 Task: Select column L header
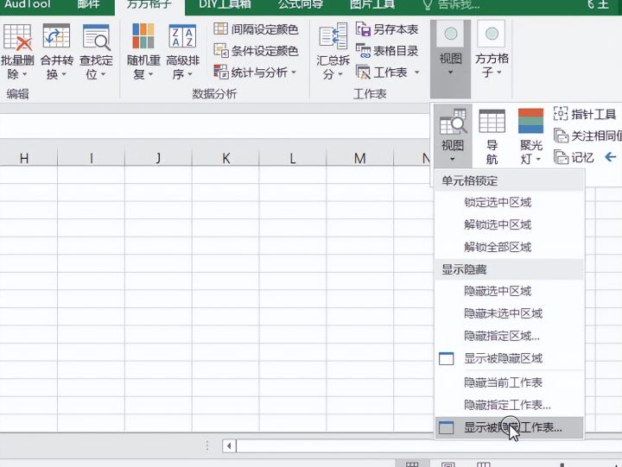pos(293,158)
